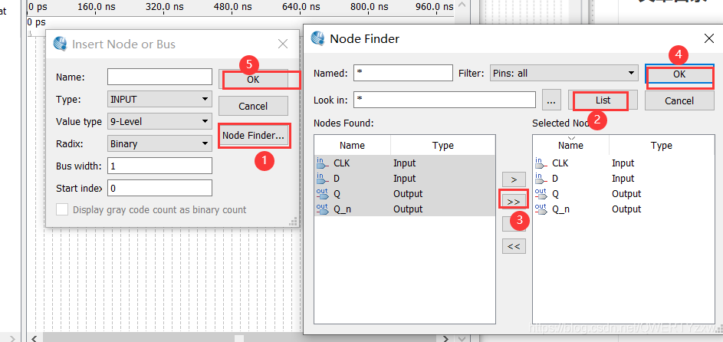Close the Node Finder dialog

pos(709,38)
